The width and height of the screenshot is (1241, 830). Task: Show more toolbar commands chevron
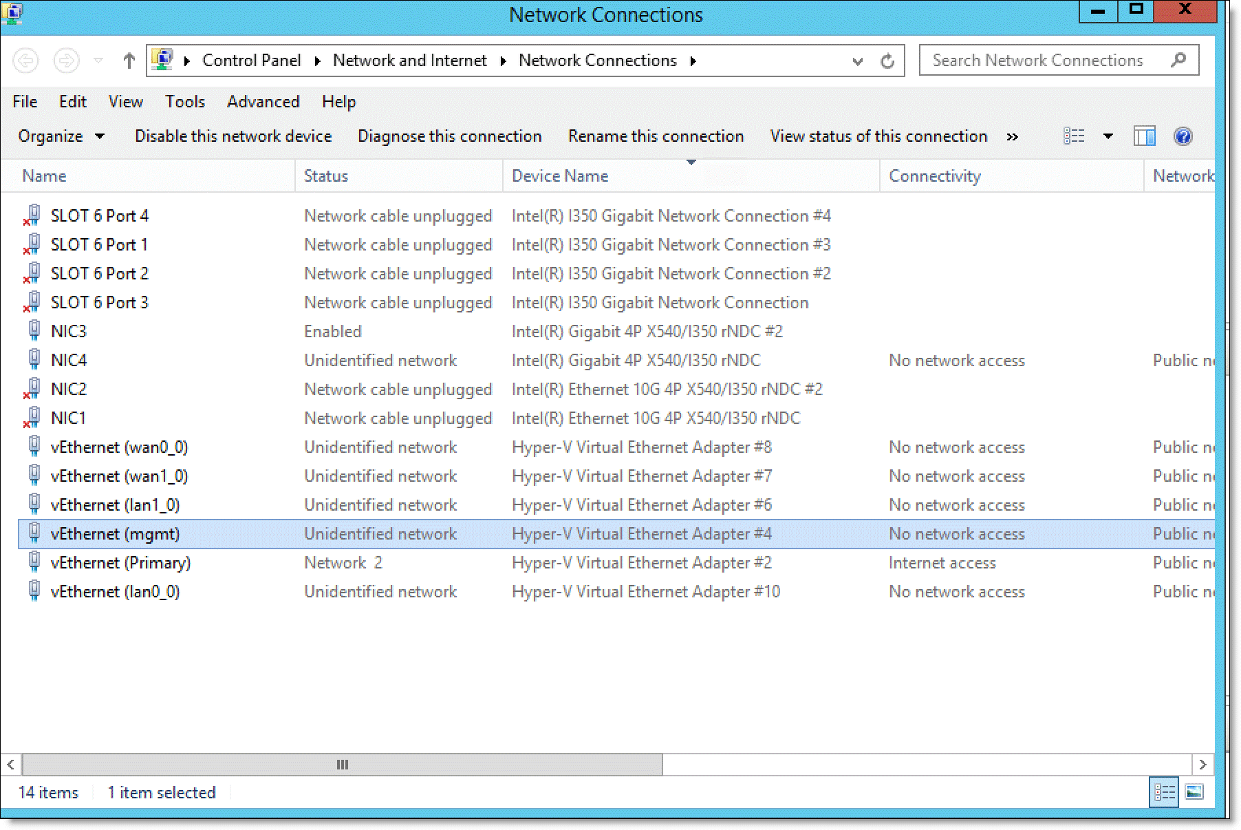pyautogui.click(x=1012, y=136)
